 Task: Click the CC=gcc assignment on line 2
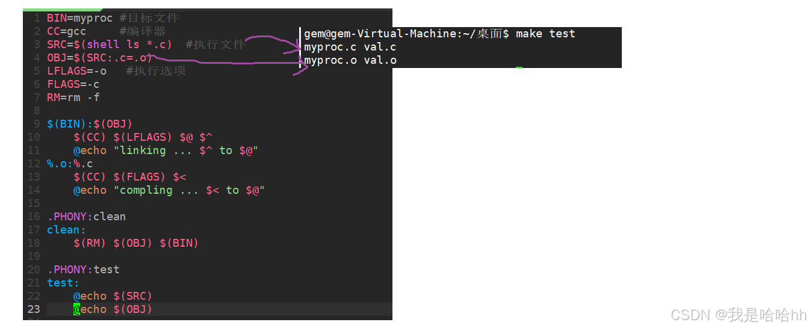pos(67,31)
